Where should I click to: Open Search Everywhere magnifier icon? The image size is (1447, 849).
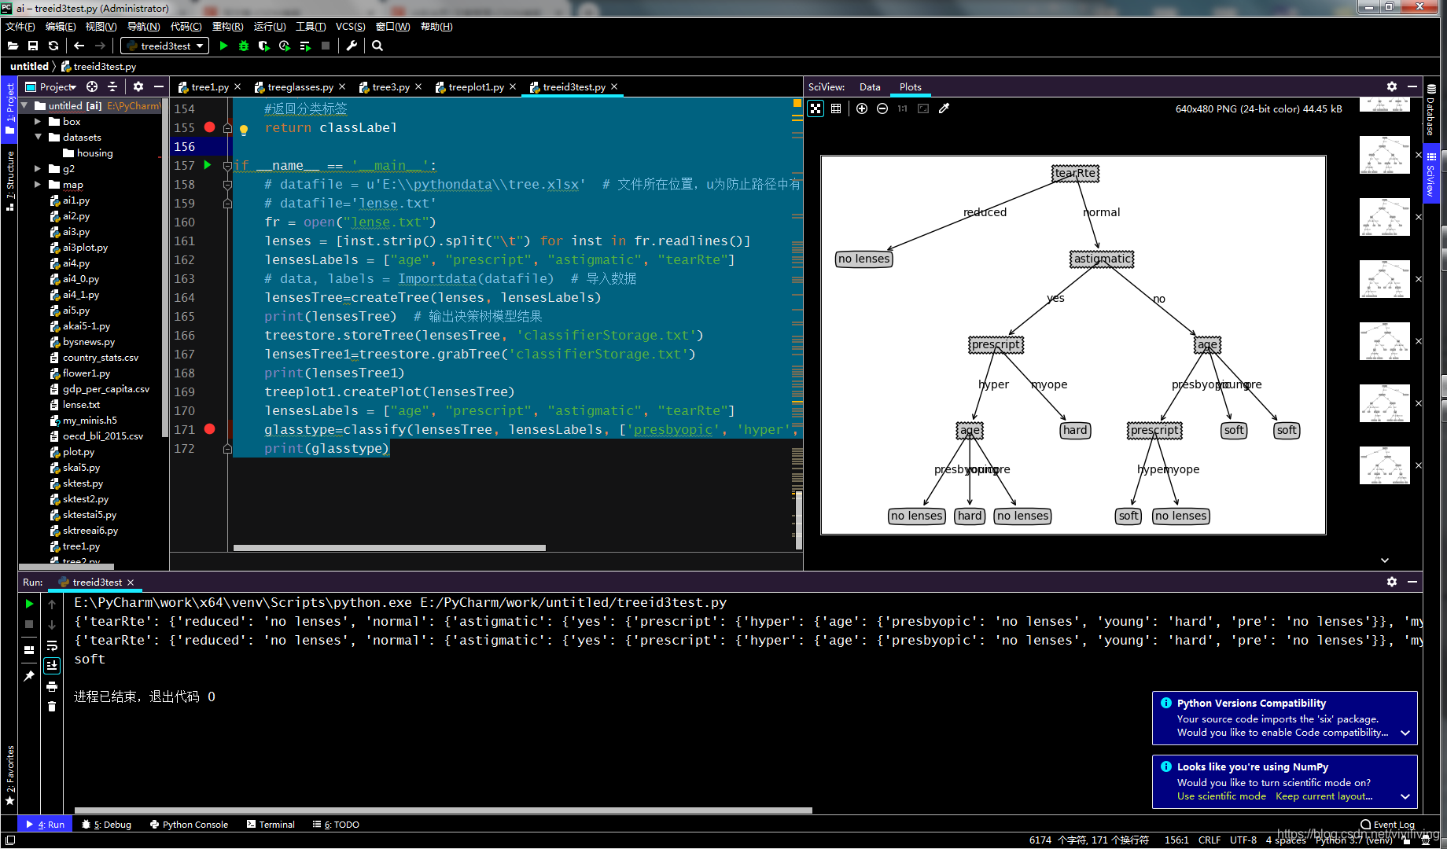pos(377,46)
